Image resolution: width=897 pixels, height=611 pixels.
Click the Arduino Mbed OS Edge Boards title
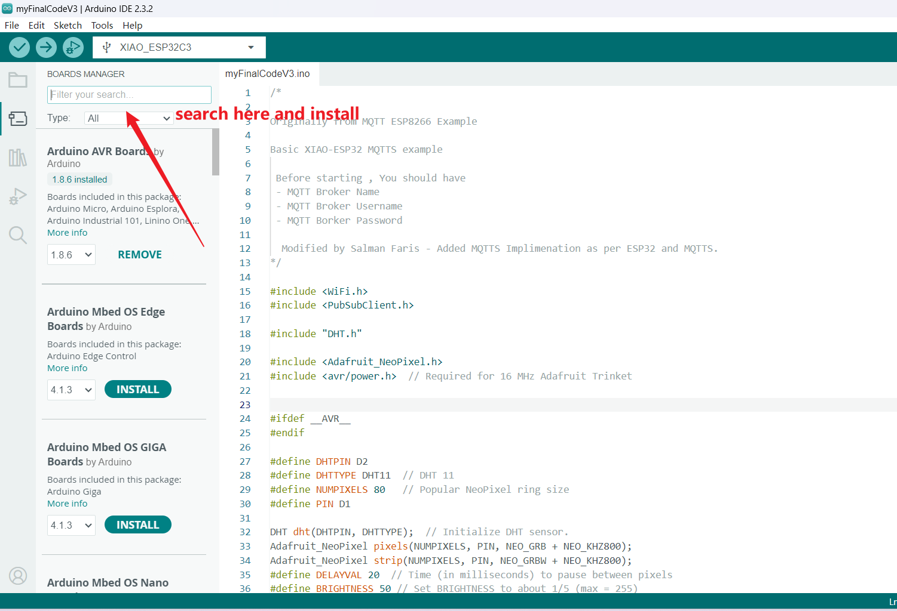point(106,319)
